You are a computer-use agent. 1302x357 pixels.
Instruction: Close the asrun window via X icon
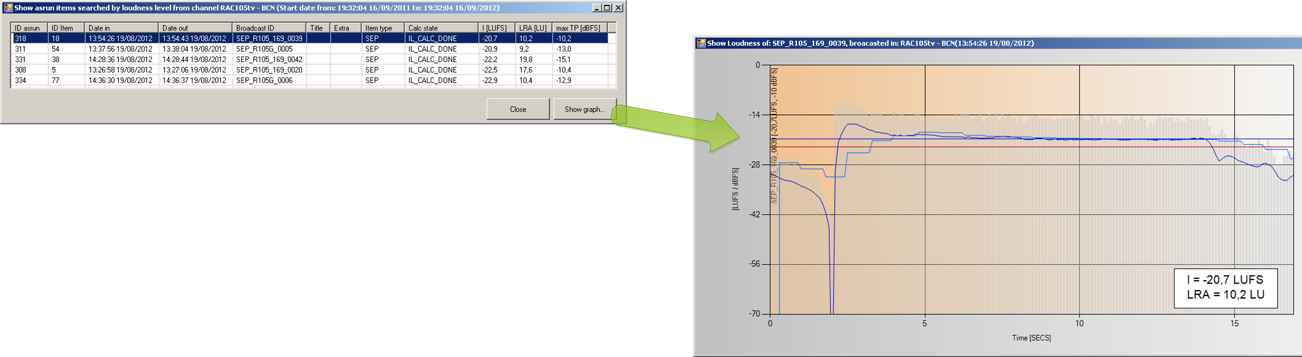[618, 8]
